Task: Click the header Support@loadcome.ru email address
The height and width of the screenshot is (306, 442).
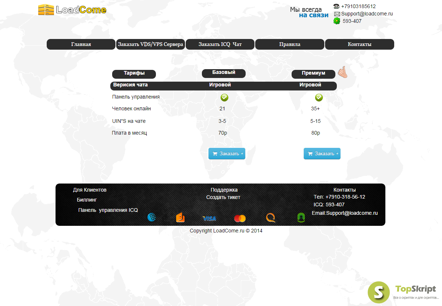Action: pyautogui.click(x=367, y=14)
